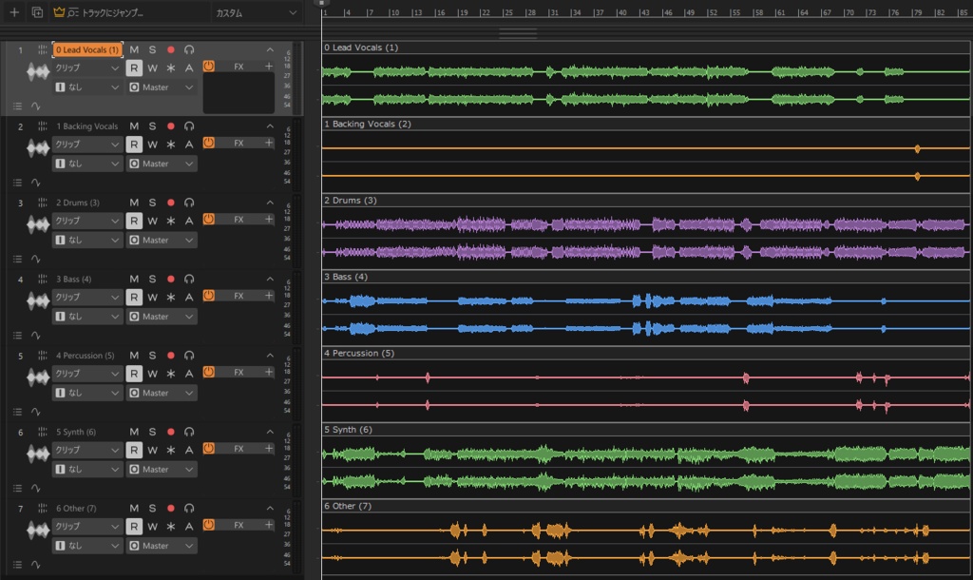Click the FX label on Drums track
Viewport: 973px width, 580px height.
[x=238, y=220]
